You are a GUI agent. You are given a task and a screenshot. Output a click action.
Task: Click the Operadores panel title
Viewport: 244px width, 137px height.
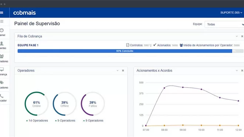tap(26, 71)
